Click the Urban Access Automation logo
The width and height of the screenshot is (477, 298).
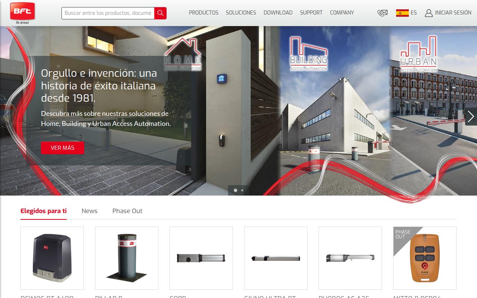418,54
